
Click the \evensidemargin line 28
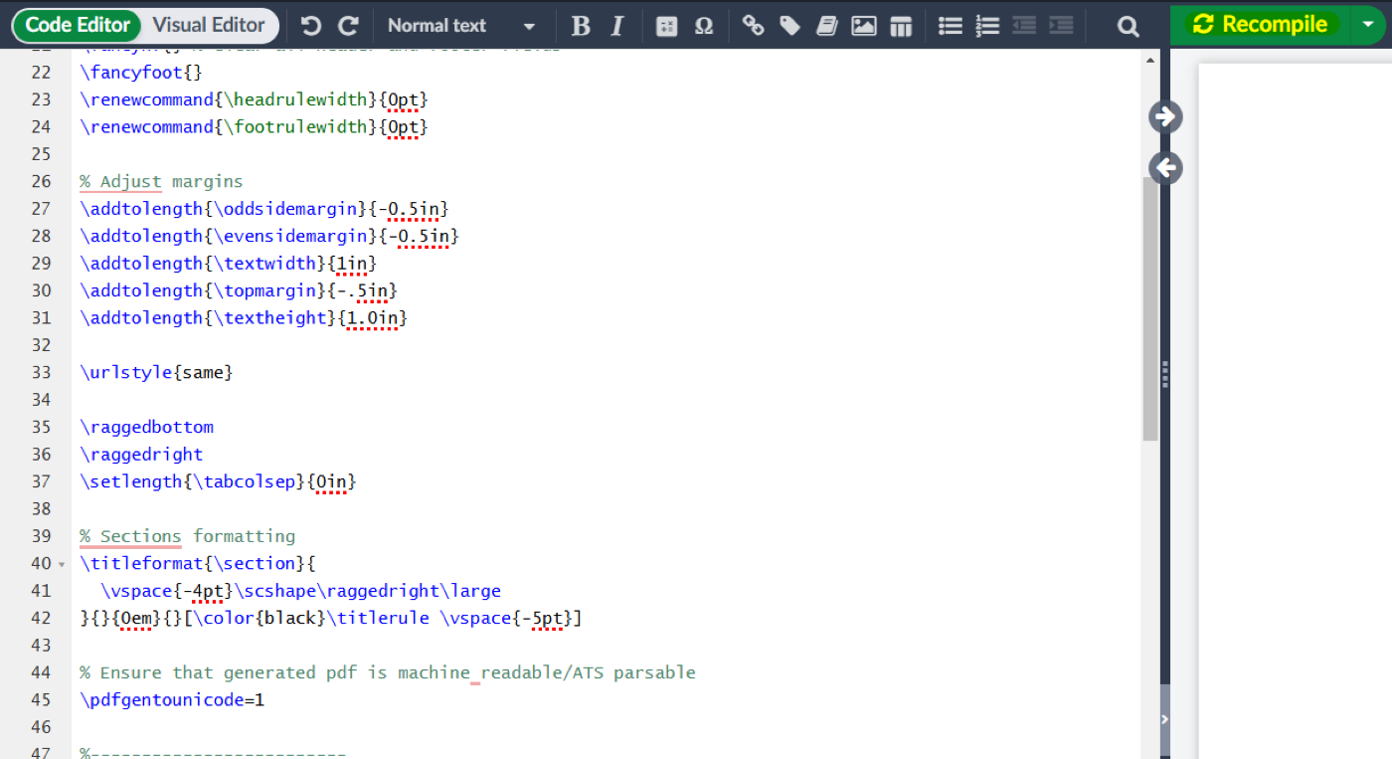(x=269, y=236)
